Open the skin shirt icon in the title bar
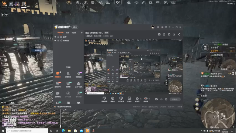Image resolution: width=236 pixels, height=133 pixels. [x=166, y=27]
